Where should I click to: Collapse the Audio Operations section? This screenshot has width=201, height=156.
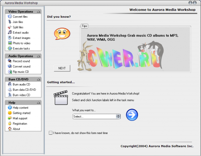[38, 56]
